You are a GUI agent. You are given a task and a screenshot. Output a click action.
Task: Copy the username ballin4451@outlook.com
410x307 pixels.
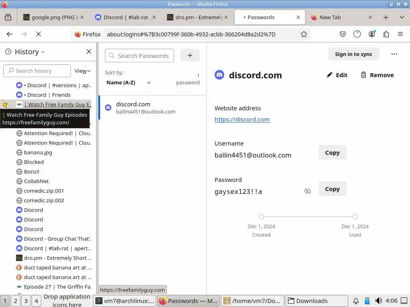click(332, 152)
